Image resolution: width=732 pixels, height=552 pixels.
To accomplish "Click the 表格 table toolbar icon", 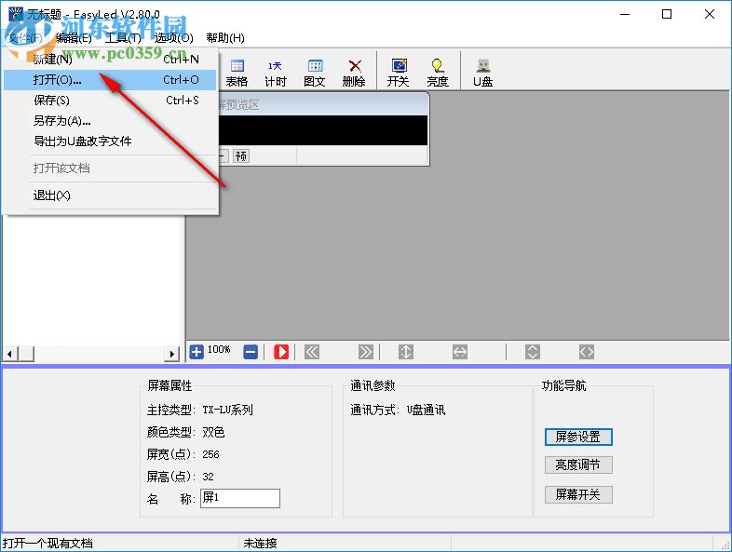I will (x=237, y=73).
